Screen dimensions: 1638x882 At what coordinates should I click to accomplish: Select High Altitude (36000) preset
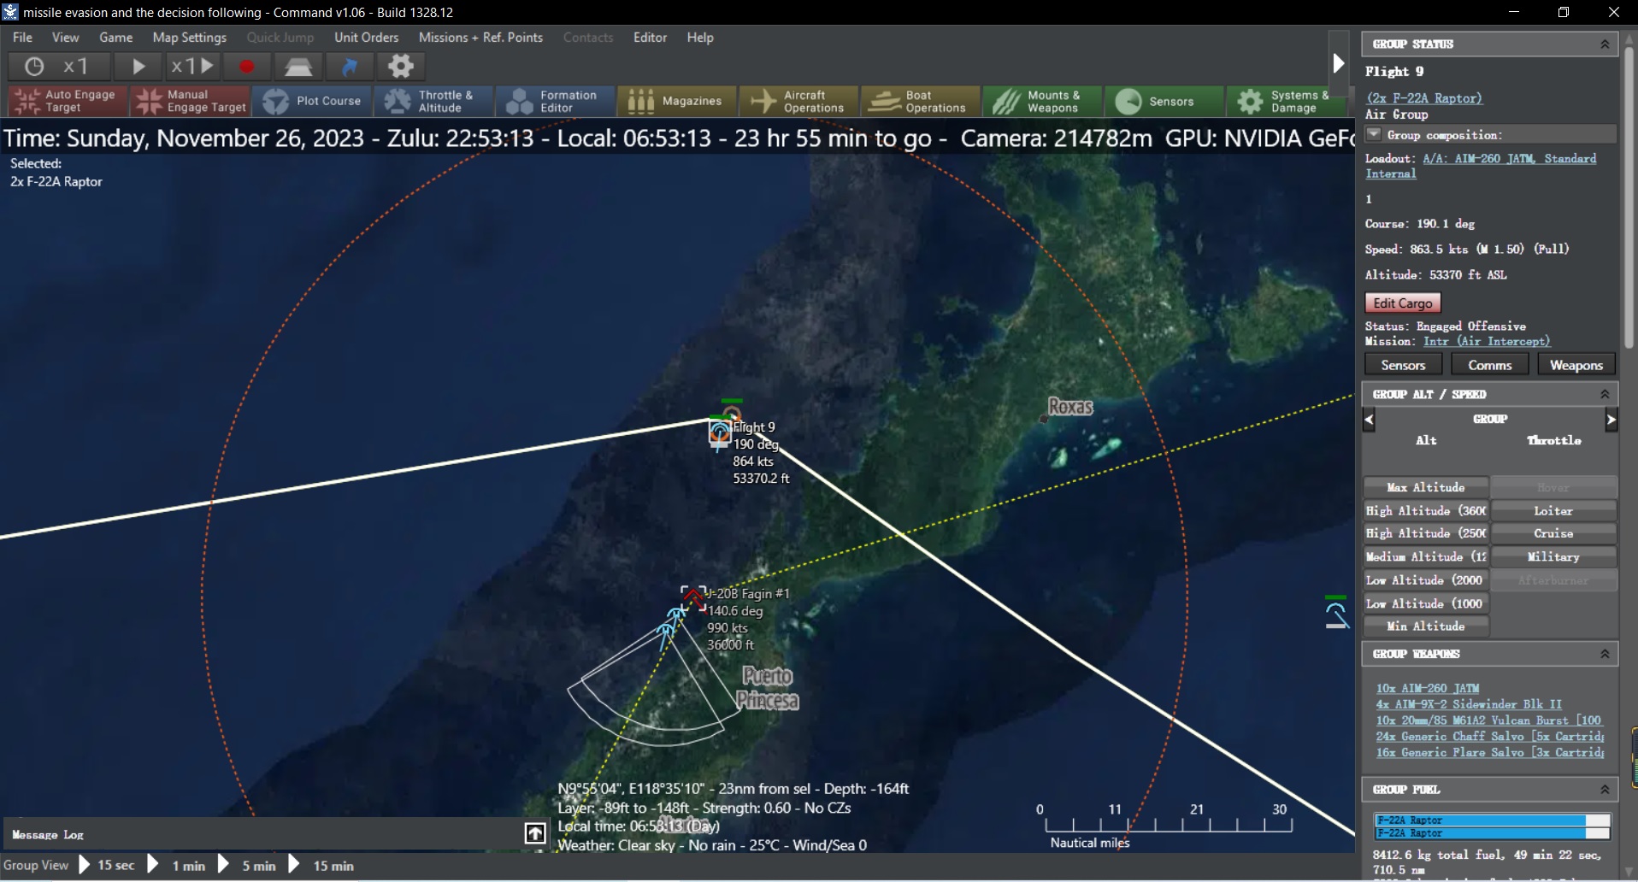click(x=1425, y=510)
